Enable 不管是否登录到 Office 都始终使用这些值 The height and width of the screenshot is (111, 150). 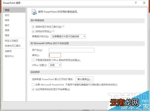(33, 60)
